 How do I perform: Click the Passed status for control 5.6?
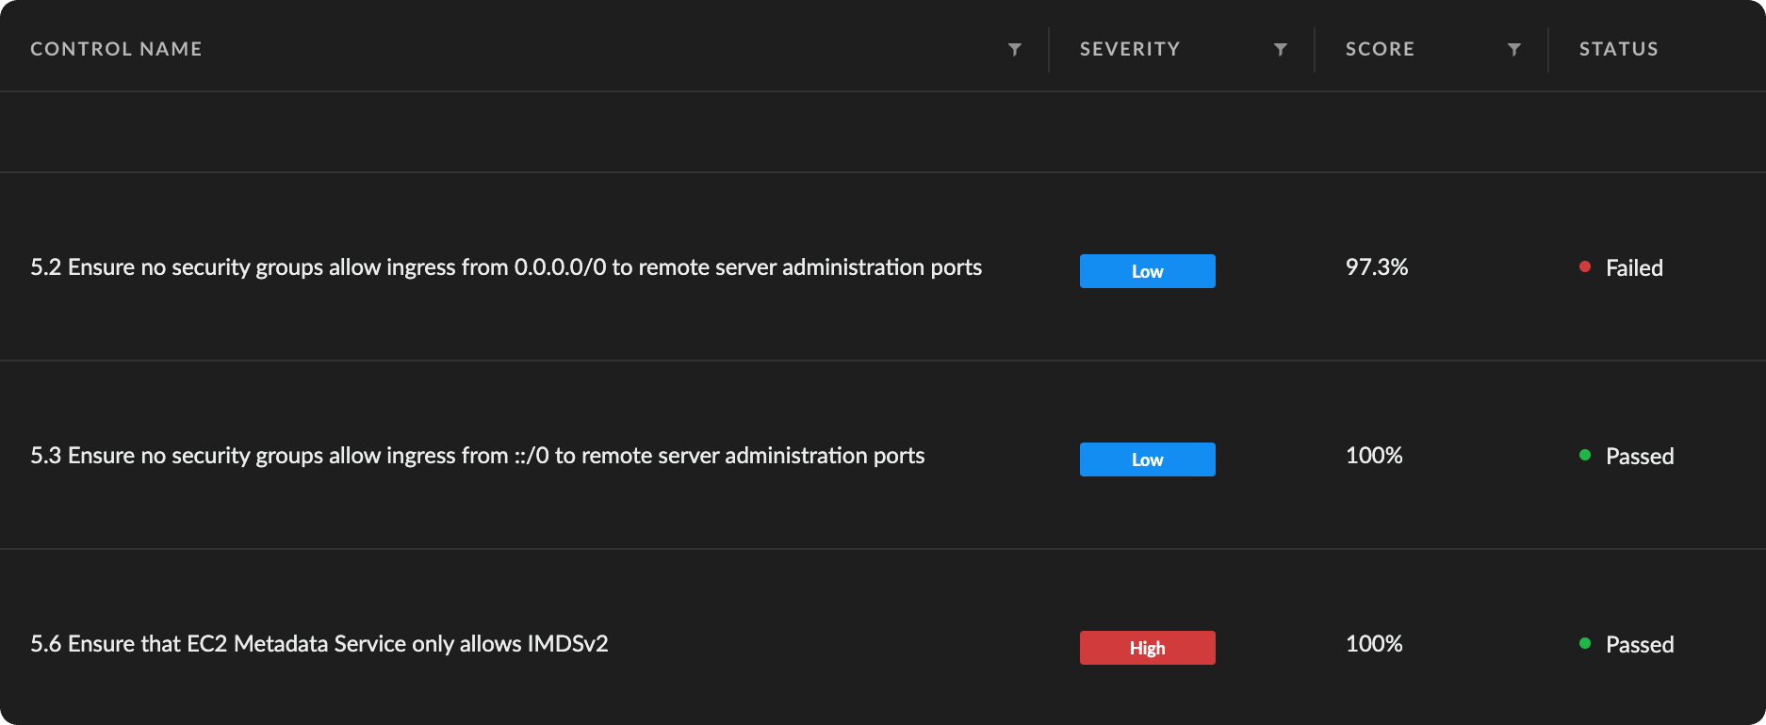click(x=1640, y=645)
